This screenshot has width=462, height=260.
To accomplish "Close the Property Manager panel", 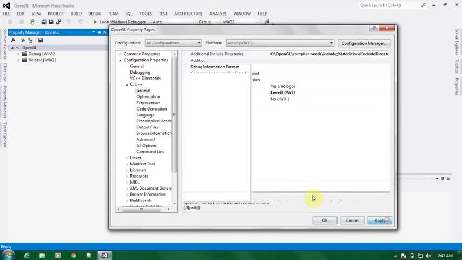I will pos(104,32).
